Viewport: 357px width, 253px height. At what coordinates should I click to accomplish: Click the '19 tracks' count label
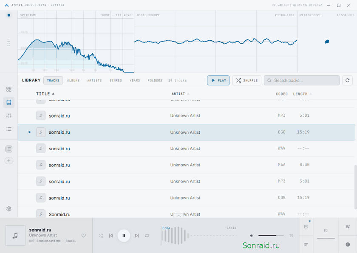pos(177,81)
